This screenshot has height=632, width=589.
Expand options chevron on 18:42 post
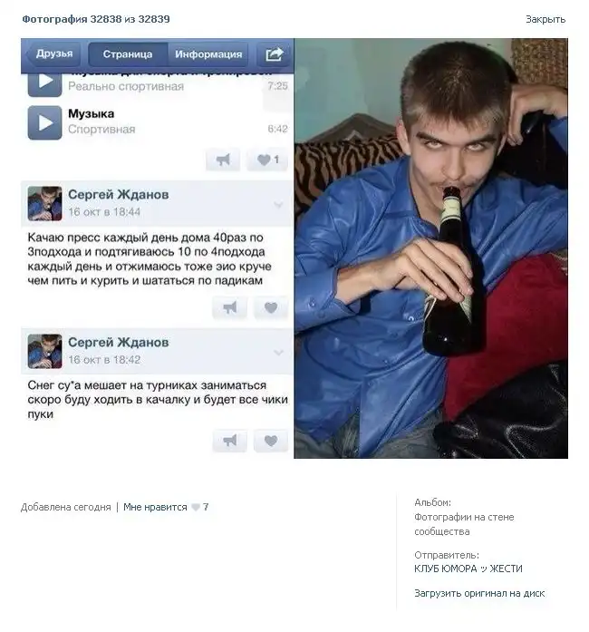coord(278,353)
